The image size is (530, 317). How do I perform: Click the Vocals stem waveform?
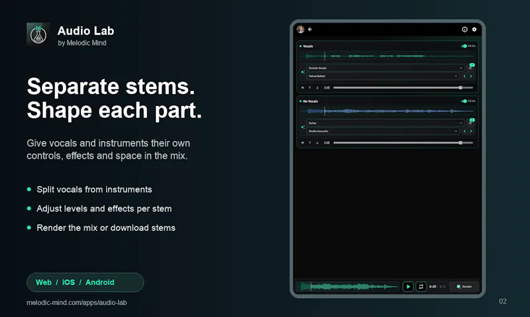387,56
